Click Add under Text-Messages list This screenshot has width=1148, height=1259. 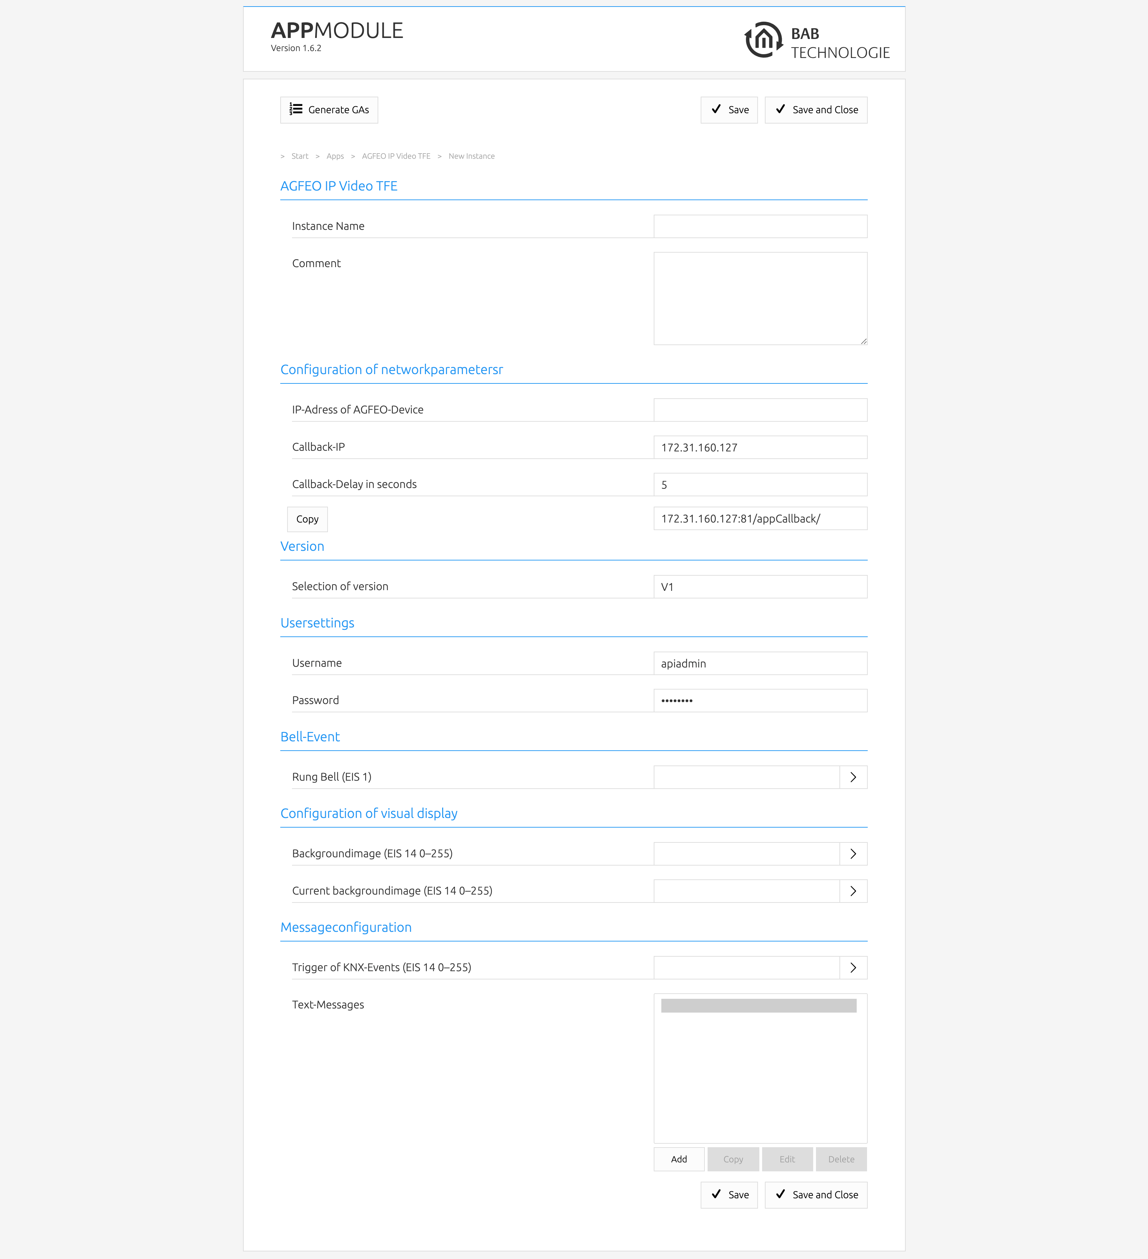678,1159
